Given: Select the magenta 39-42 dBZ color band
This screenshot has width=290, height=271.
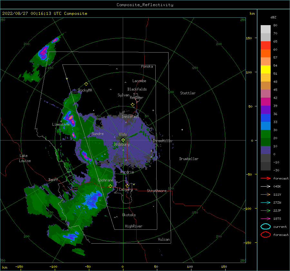Looking at the screenshot, I should 266,102.
